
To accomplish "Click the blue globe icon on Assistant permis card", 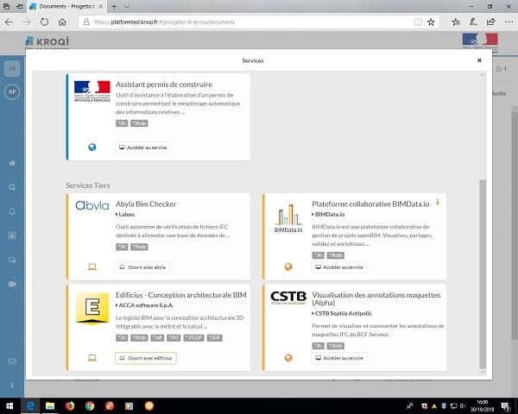I will tap(92, 147).
